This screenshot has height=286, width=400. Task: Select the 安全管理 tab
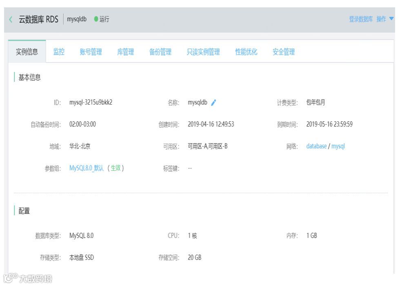click(x=284, y=52)
